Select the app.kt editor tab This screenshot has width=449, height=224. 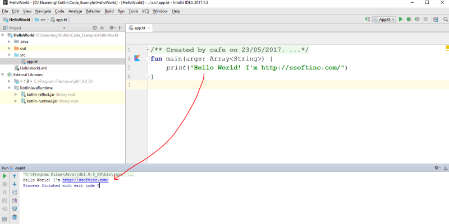click(x=138, y=27)
